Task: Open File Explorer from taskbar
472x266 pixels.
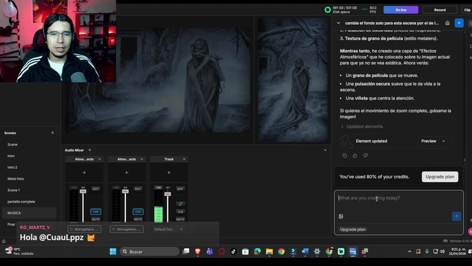Action: click(269, 252)
